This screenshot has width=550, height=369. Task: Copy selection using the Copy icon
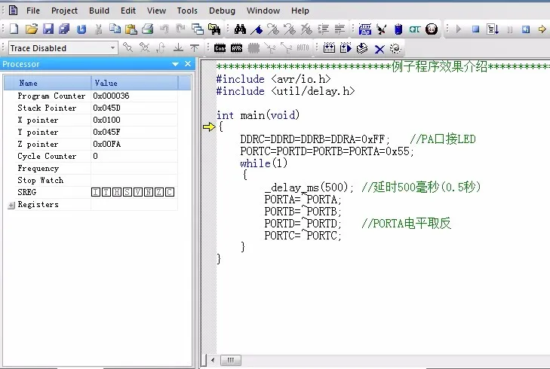click(115, 29)
